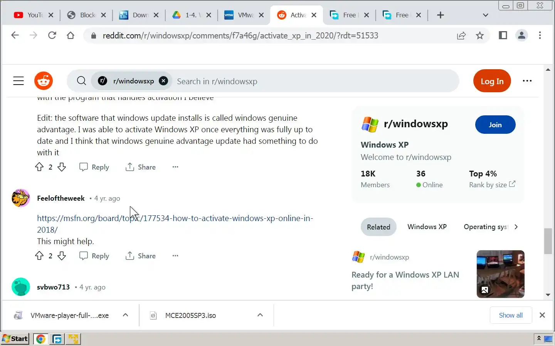This screenshot has height=346, width=555.
Task: Open more options on Feeloftheweek's comment
Action: (x=175, y=256)
